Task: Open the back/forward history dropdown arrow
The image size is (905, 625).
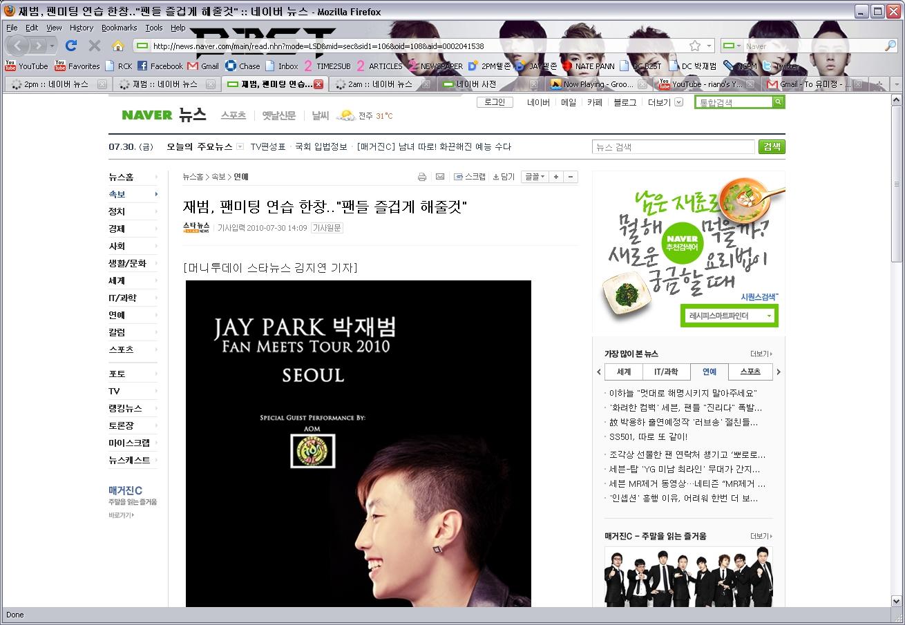Action: (x=53, y=46)
